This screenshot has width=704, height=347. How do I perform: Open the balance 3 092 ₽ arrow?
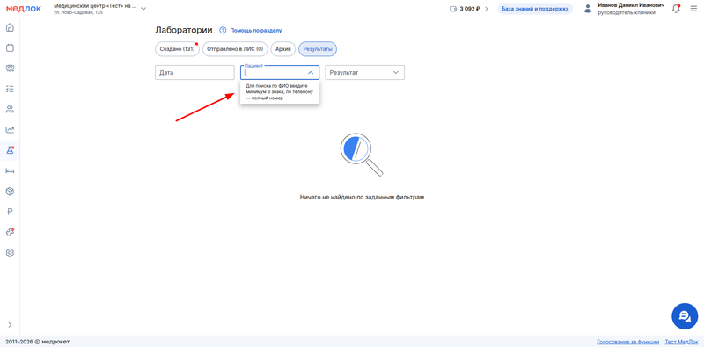[x=487, y=9]
